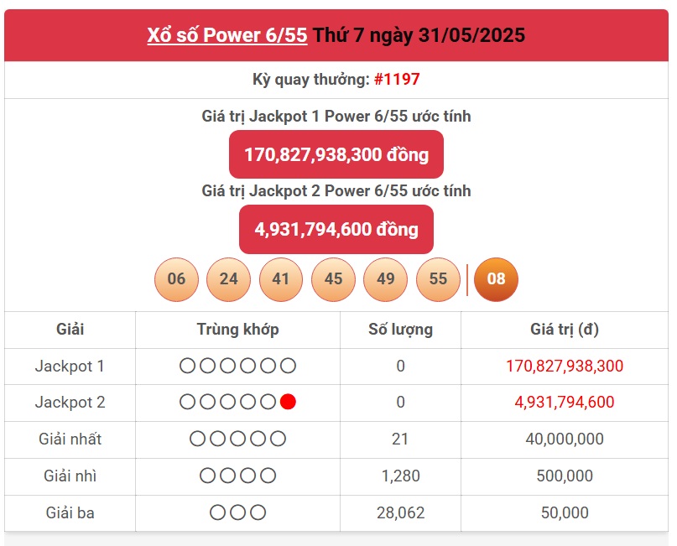Select winning ball number 41
Viewport: 677px width, 546px height.
click(x=281, y=279)
